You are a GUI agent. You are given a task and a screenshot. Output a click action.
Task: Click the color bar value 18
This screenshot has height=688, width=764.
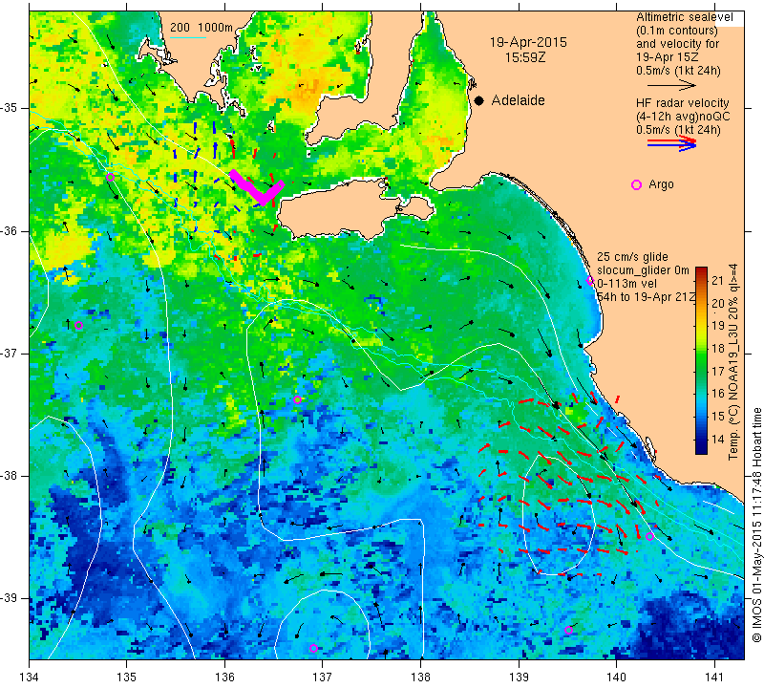click(x=718, y=348)
